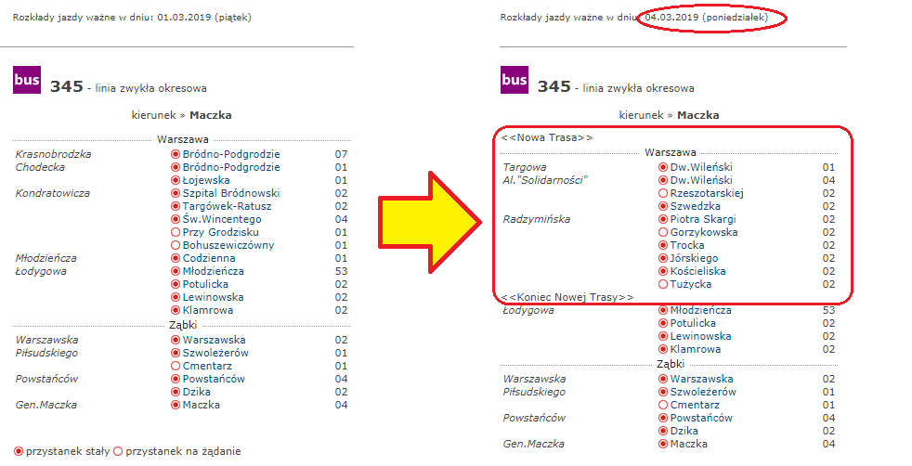Click the purple bus icon in left timetable
Screen dimensions: 912x466
coord(27,80)
